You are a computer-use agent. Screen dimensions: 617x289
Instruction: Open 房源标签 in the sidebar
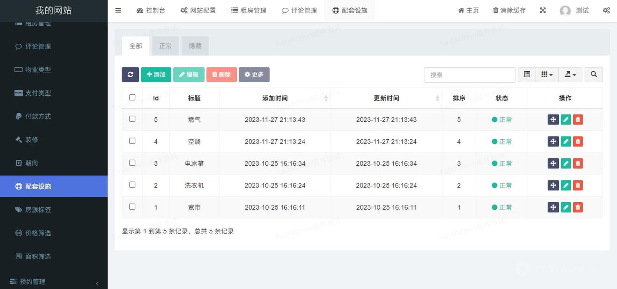(x=38, y=210)
